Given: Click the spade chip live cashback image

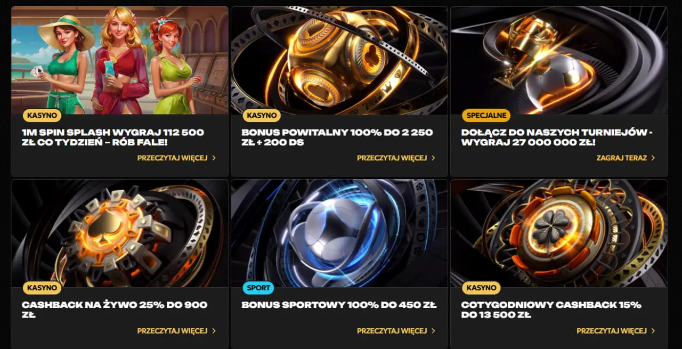Looking at the screenshot, I should click(x=120, y=233).
